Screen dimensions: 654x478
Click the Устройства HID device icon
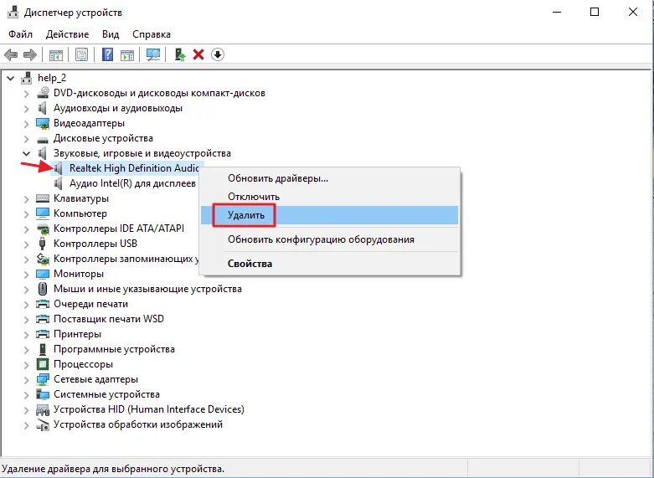(x=43, y=409)
